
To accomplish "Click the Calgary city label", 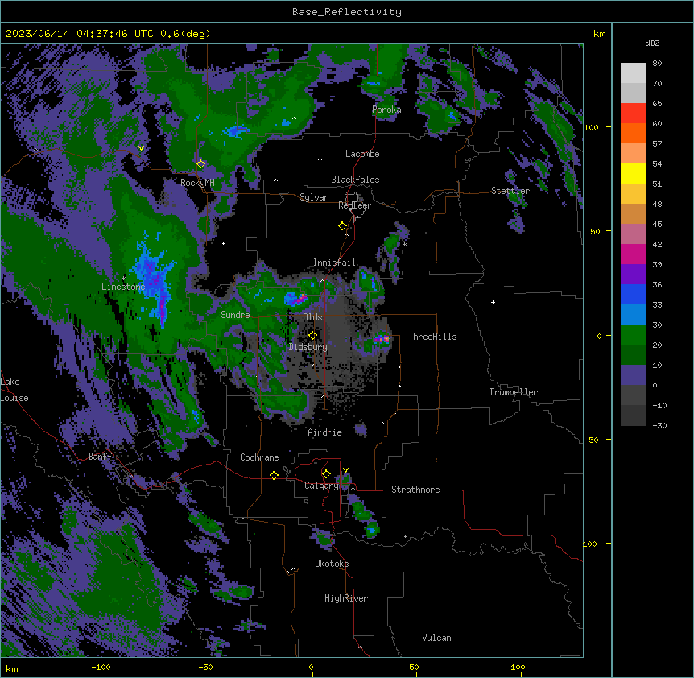I will point(321,486).
